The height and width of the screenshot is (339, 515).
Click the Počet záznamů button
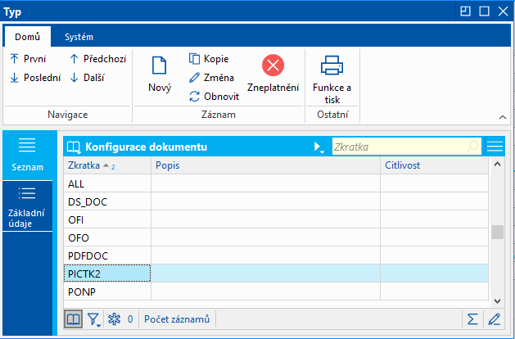(x=178, y=319)
